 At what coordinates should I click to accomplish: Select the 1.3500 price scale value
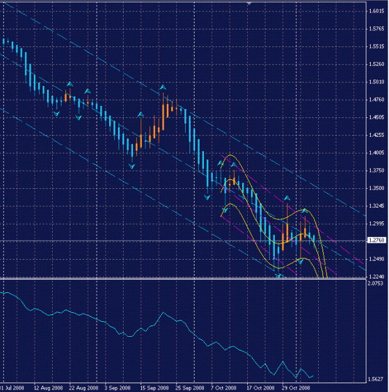(376, 188)
